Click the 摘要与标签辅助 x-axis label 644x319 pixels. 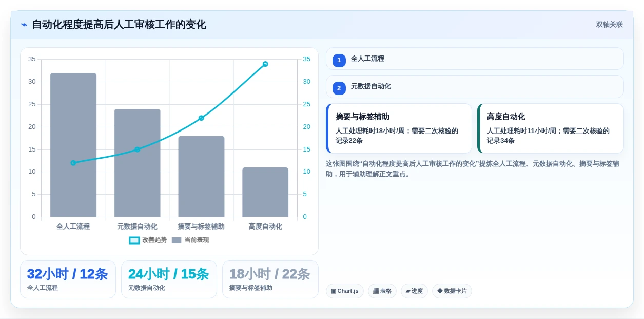(x=201, y=227)
